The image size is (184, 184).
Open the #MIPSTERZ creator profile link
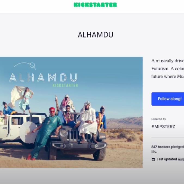pyautogui.click(x=163, y=127)
